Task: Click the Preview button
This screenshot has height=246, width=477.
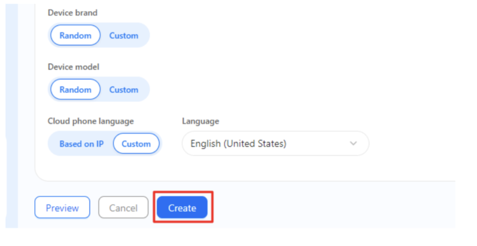Action: (x=62, y=207)
